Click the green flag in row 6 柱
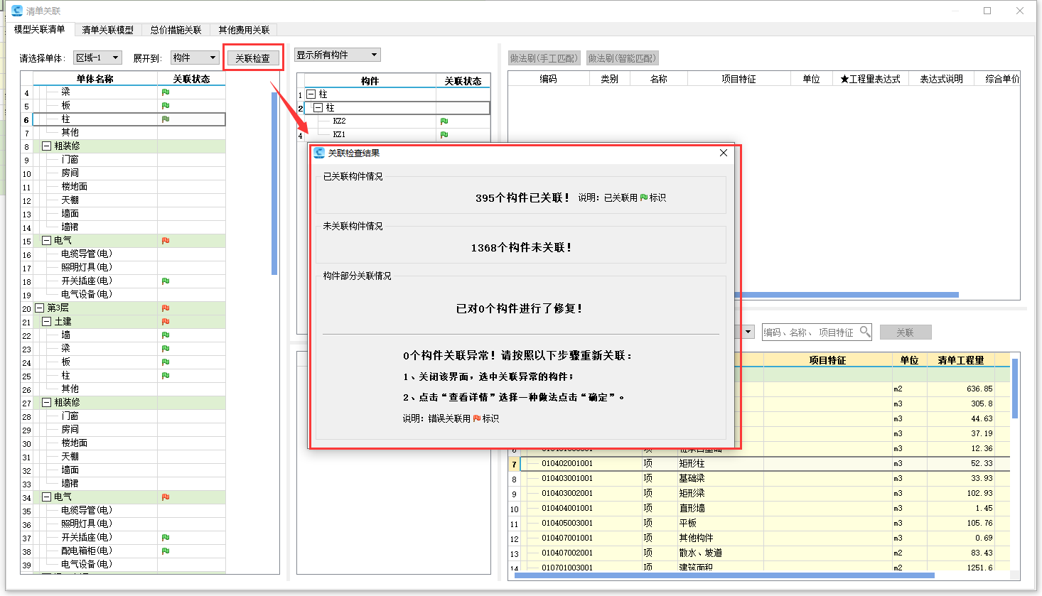 (166, 119)
